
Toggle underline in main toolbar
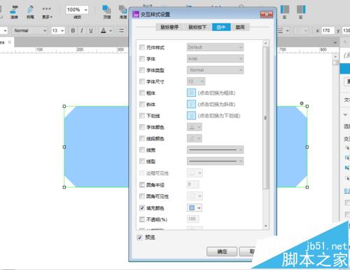91,31
